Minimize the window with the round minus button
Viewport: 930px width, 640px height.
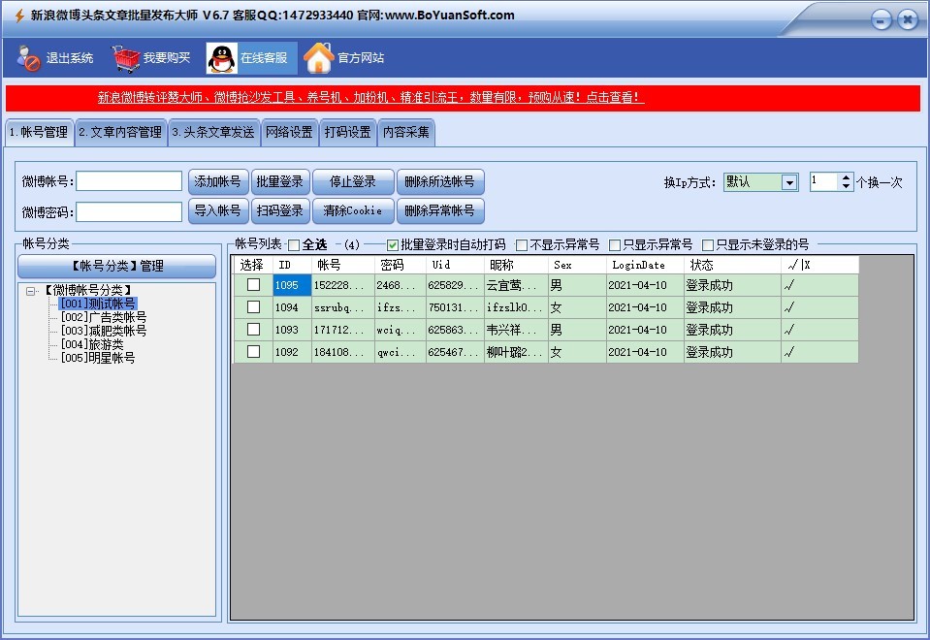click(x=881, y=20)
